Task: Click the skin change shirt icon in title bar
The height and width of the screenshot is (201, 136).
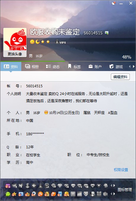Action: click(114, 3)
